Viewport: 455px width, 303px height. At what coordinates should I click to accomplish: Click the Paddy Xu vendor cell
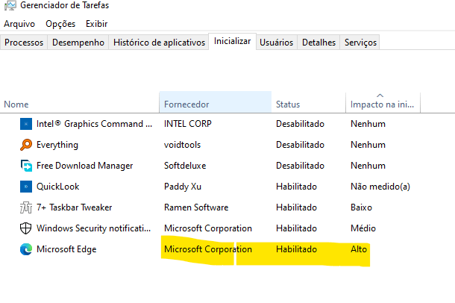(x=183, y=187)
